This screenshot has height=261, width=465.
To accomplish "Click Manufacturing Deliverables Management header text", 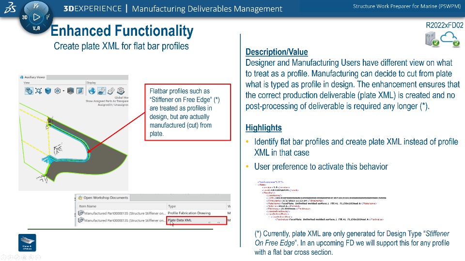I will 207,9.
